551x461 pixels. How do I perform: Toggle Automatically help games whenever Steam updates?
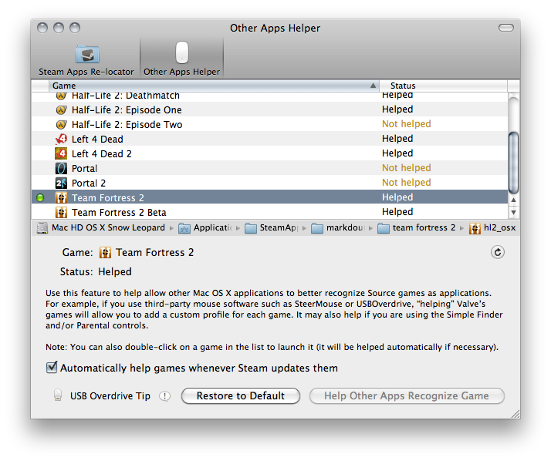[x=52, y=368]
